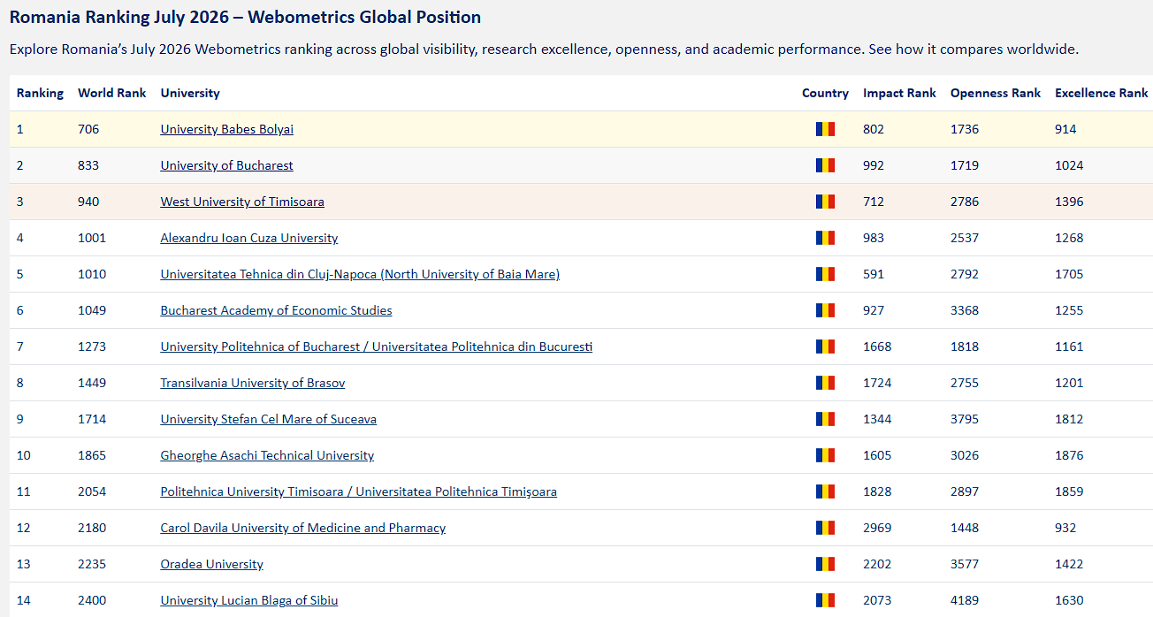Screen dimensions: 1153x617
Task: Open University Lucian Blaga of Sibiu link
Action: (248, 600)
